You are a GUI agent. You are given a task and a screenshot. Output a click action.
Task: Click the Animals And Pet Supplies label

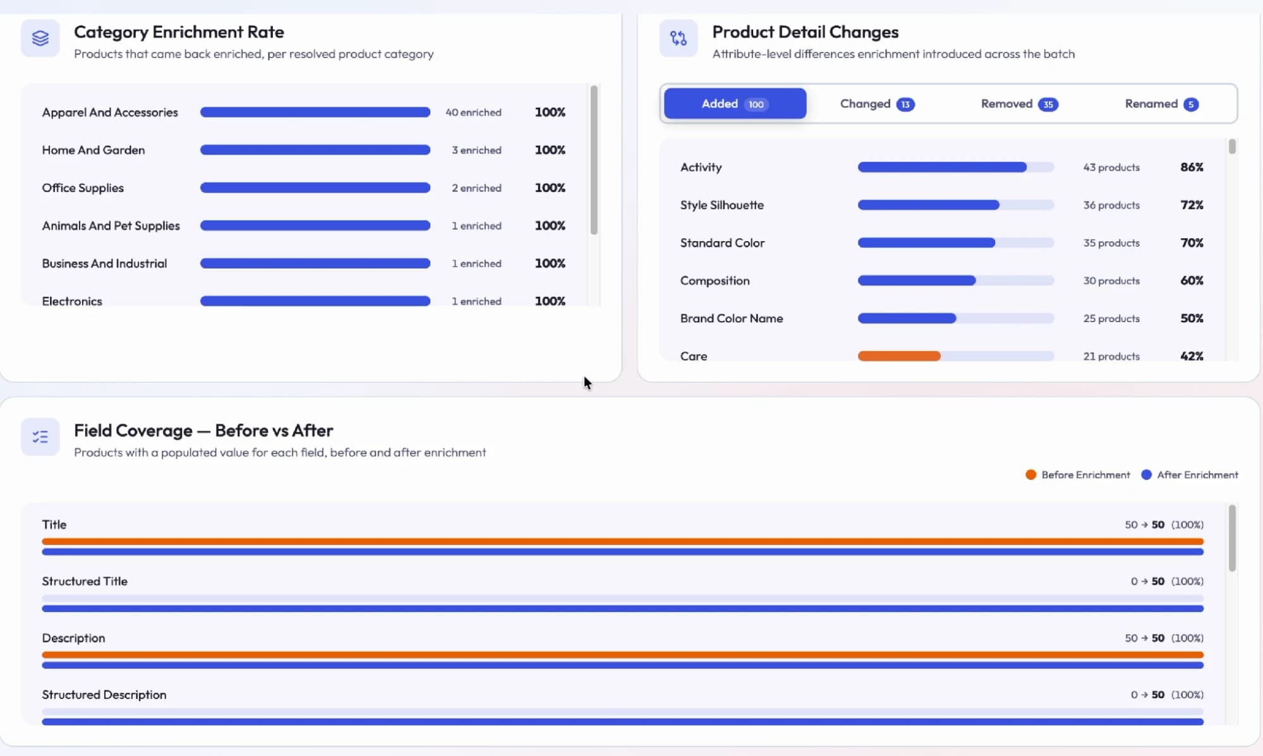(x=111, y=226)
